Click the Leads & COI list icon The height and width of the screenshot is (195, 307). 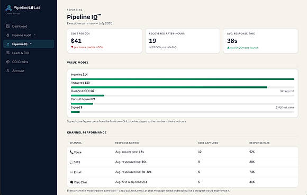click(x=8, y=53)
